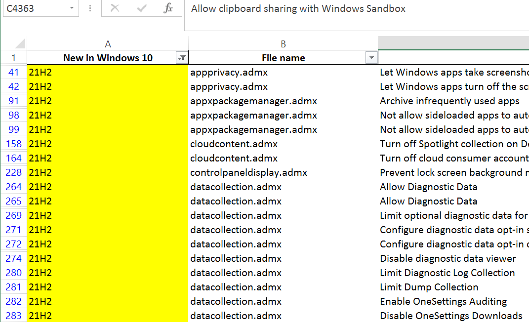Click datacollection.admx in row 274
Viewport: 529px width, 322px height.
click(x=283, y=258)
